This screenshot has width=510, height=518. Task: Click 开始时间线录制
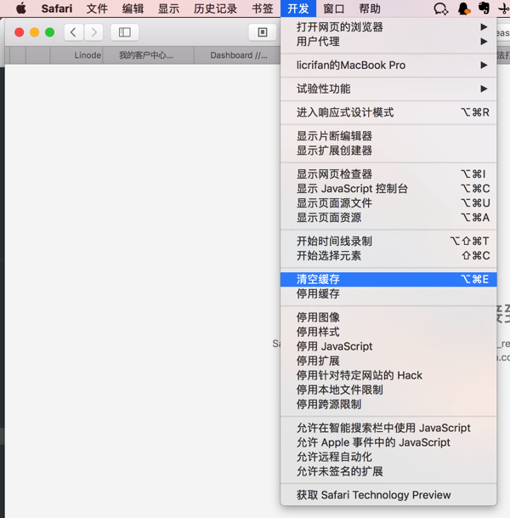[388, 242]
